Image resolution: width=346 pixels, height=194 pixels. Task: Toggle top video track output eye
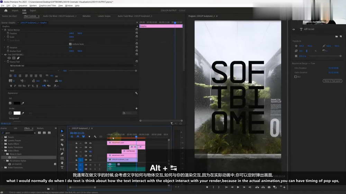point(90,143)
